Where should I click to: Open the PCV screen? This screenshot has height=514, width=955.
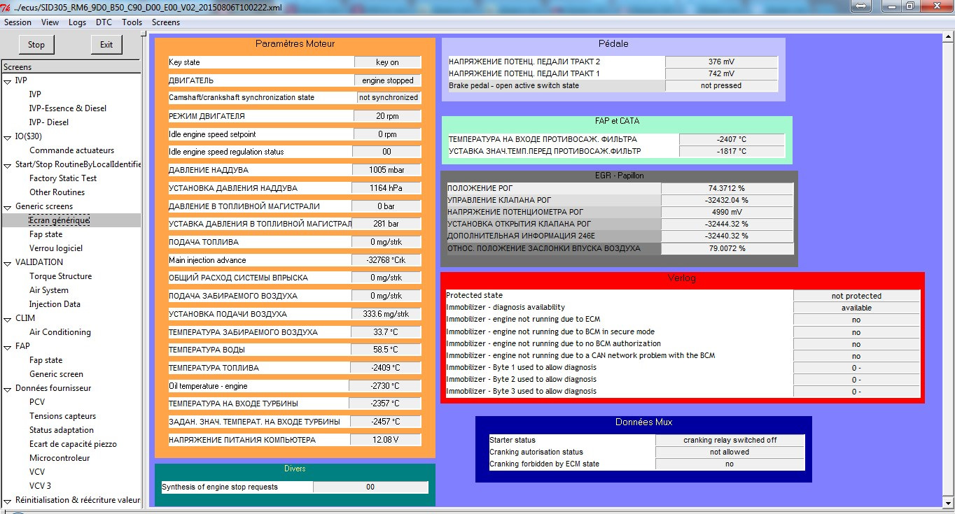click(37, 402)
